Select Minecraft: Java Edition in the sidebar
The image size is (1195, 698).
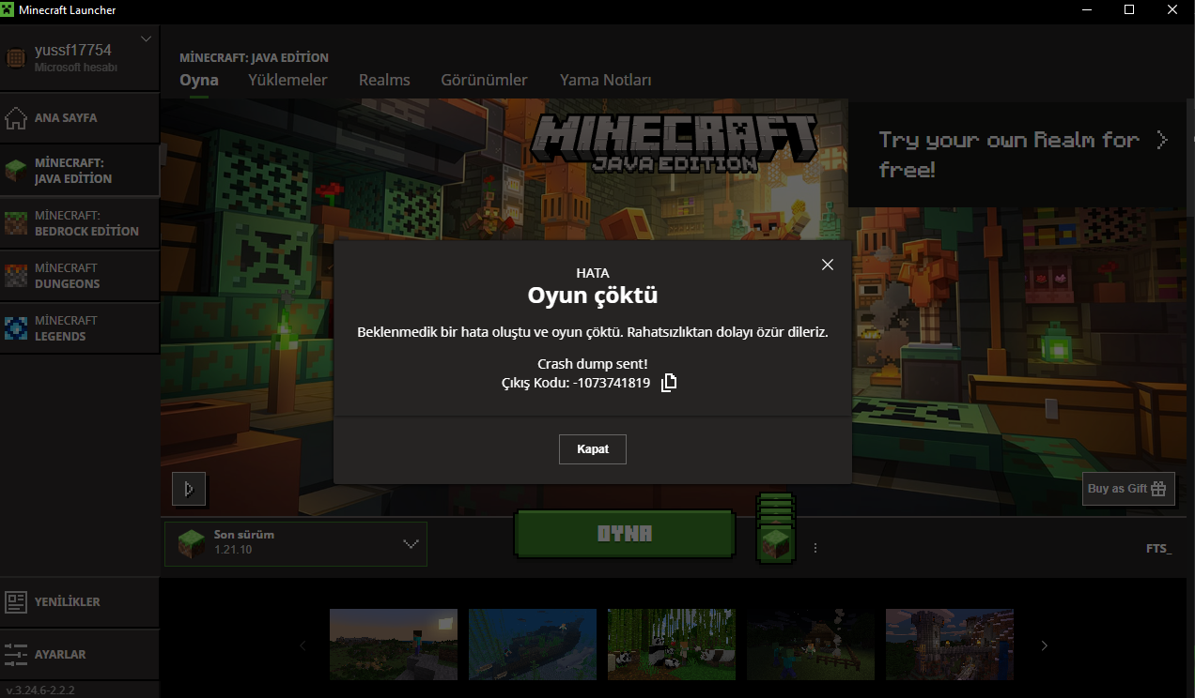point(80,171)
